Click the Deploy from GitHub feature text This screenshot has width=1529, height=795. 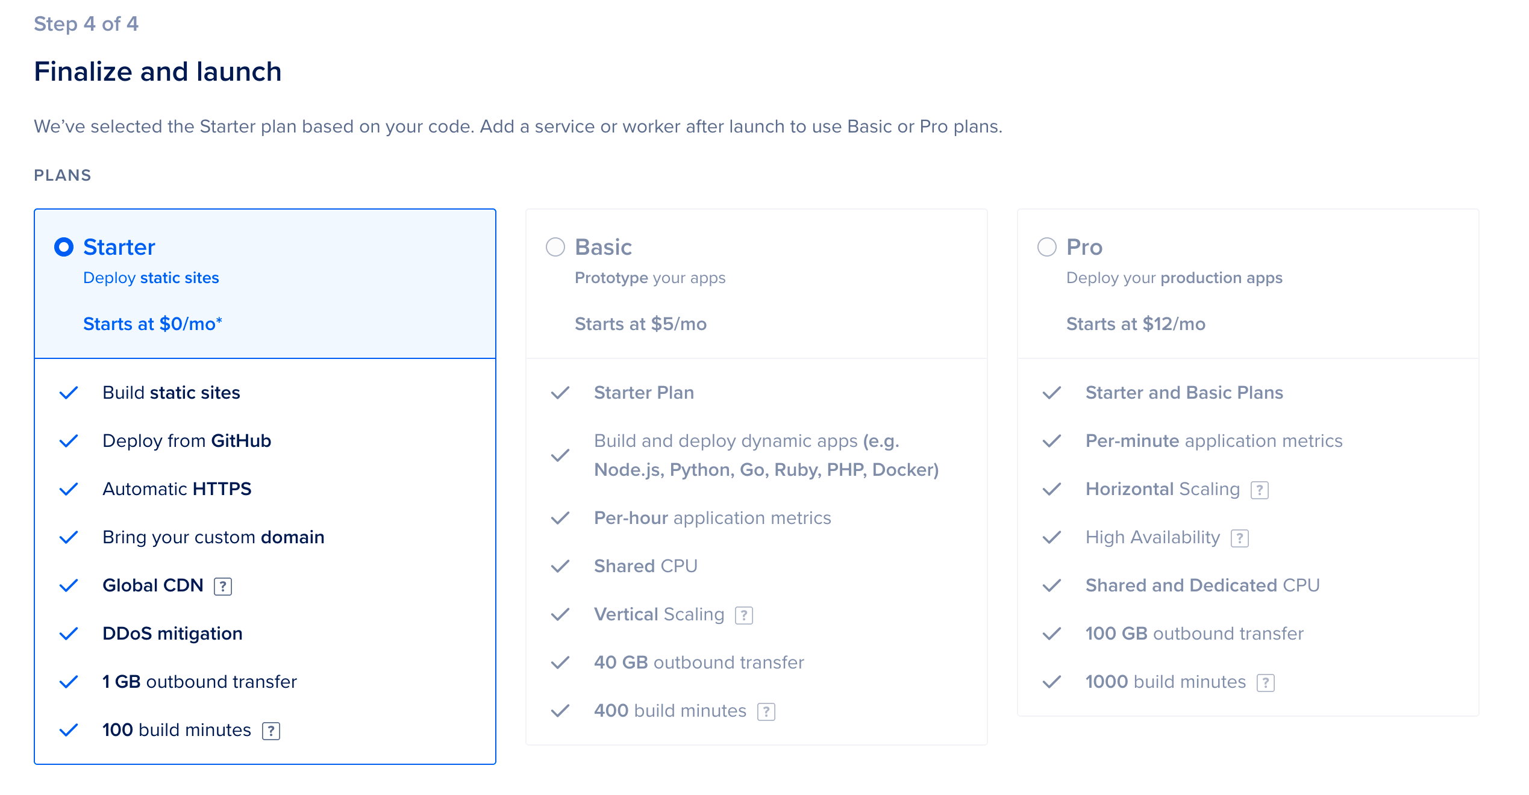[187, 441]
